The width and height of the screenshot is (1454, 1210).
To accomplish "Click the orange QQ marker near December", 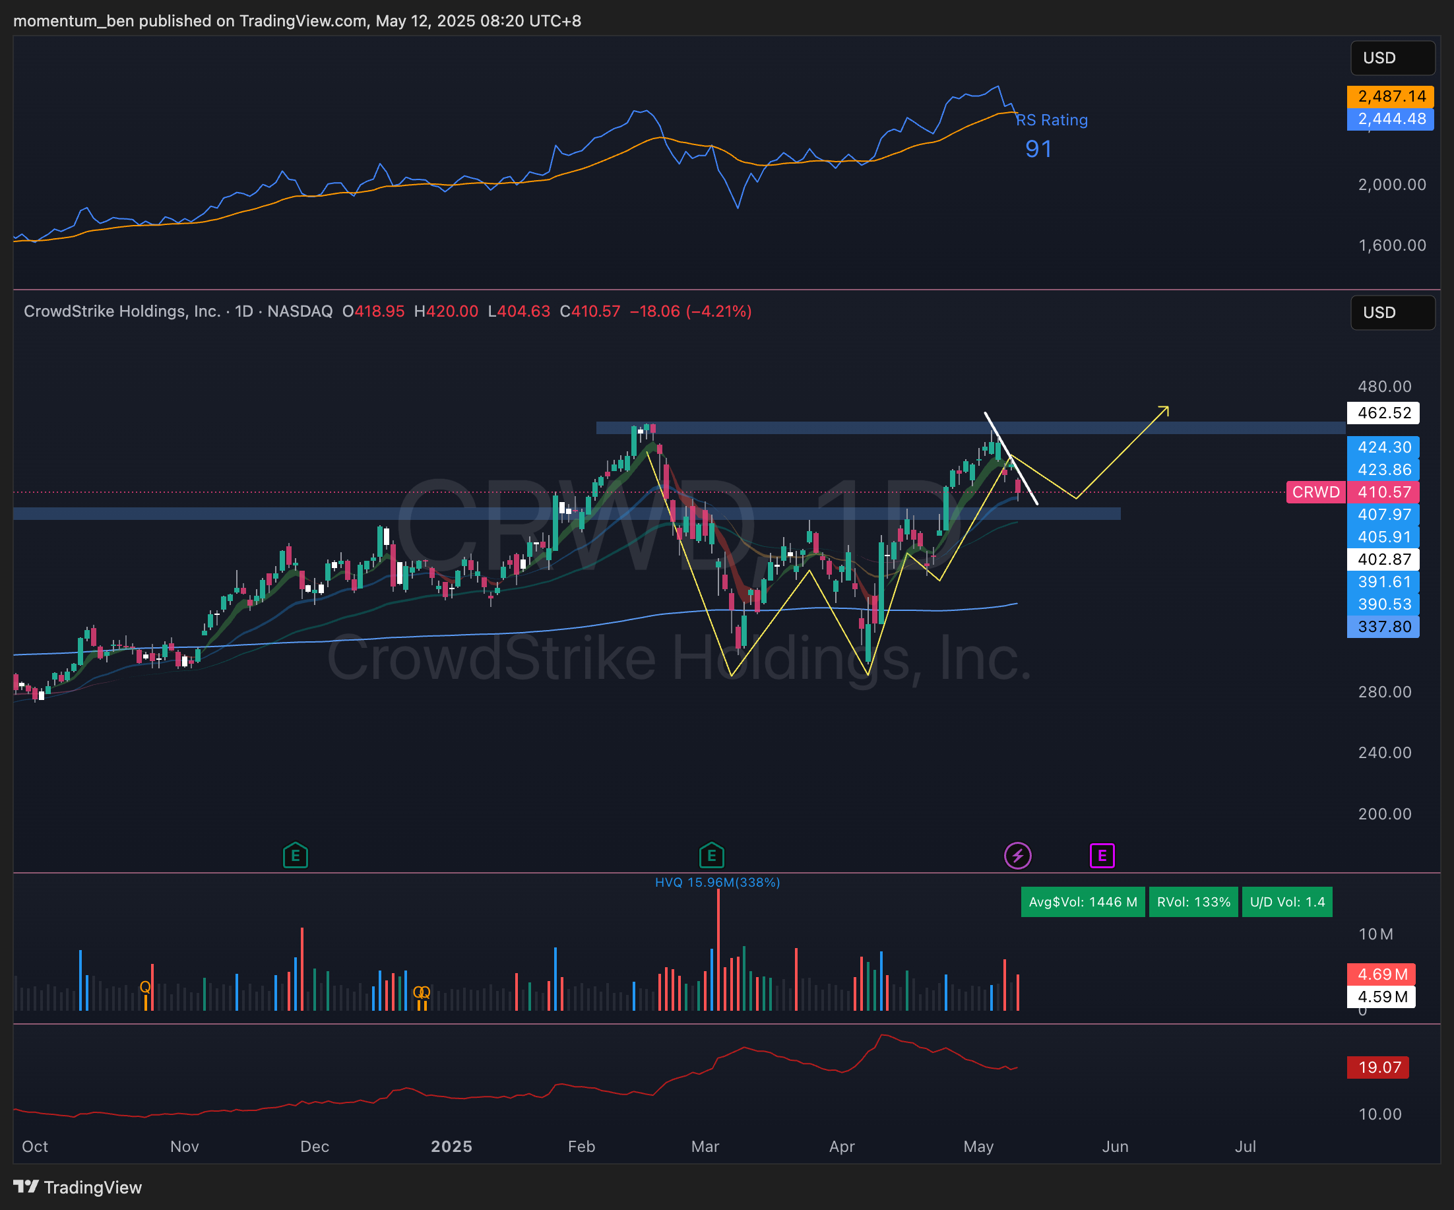I will [422, 992].
